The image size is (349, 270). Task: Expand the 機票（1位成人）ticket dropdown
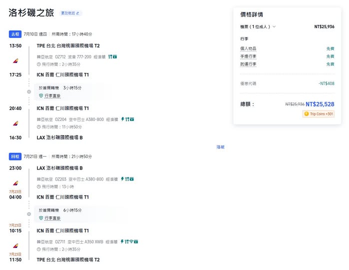coord(258,26)
